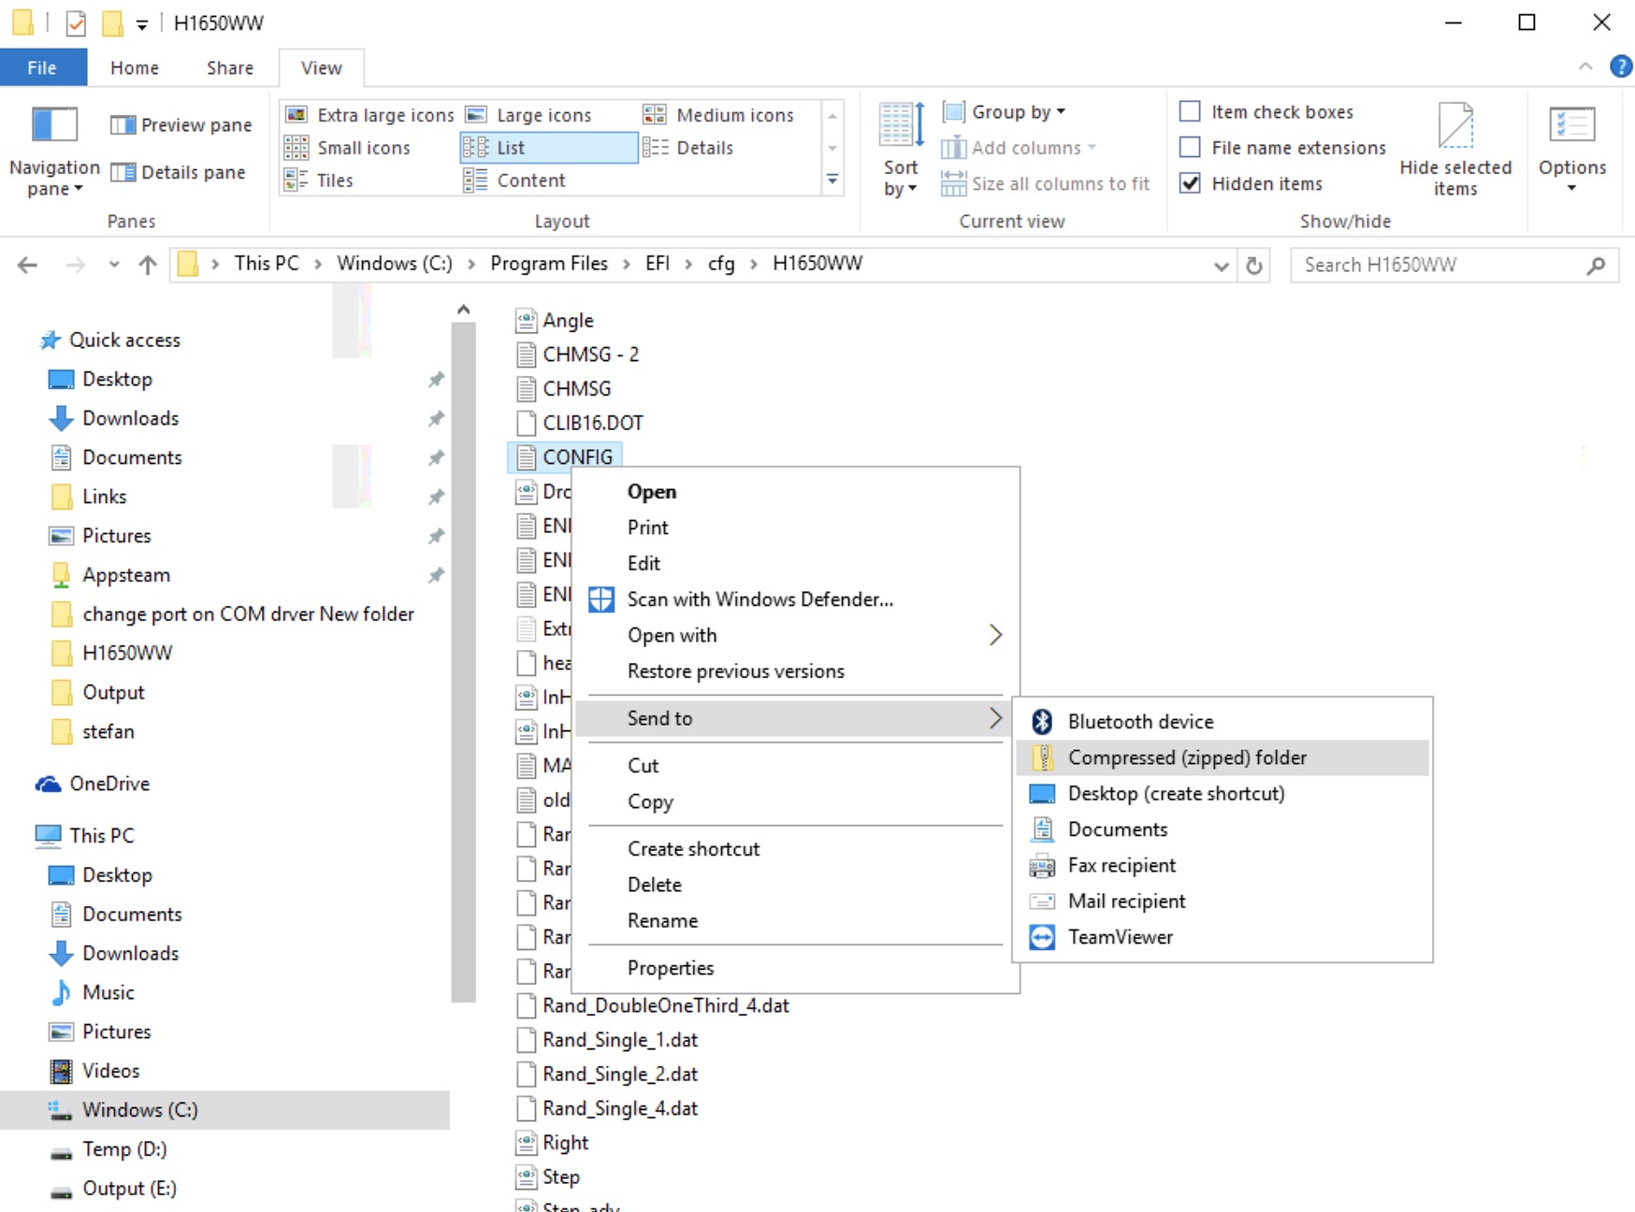Open address bar history dropdown
Image resolution: width=1635 pixels, height=1212 pixels.
1221,266
